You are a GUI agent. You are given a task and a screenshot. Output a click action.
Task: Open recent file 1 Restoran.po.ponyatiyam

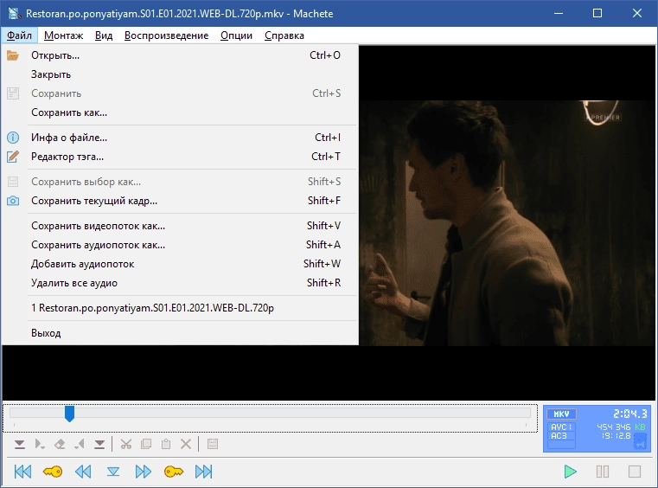(180, 308)
